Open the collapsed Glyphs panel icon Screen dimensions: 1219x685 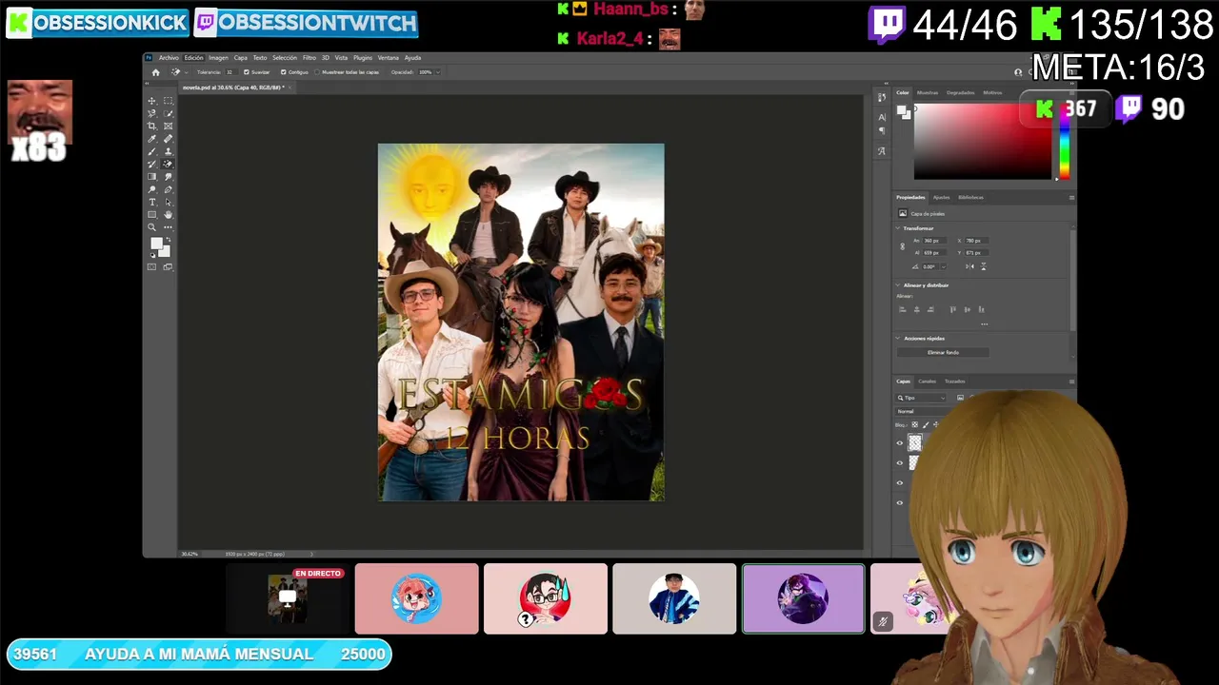(881, 150)
